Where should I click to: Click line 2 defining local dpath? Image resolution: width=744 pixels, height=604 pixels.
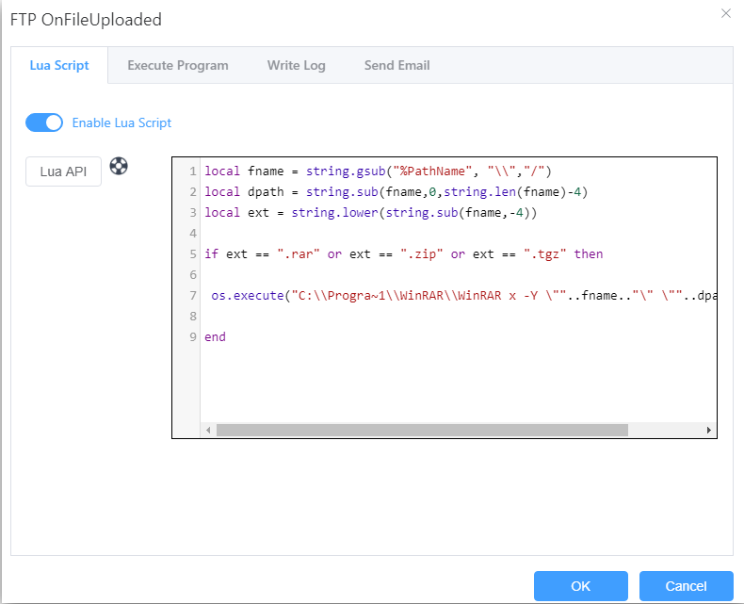coord(396,192)
